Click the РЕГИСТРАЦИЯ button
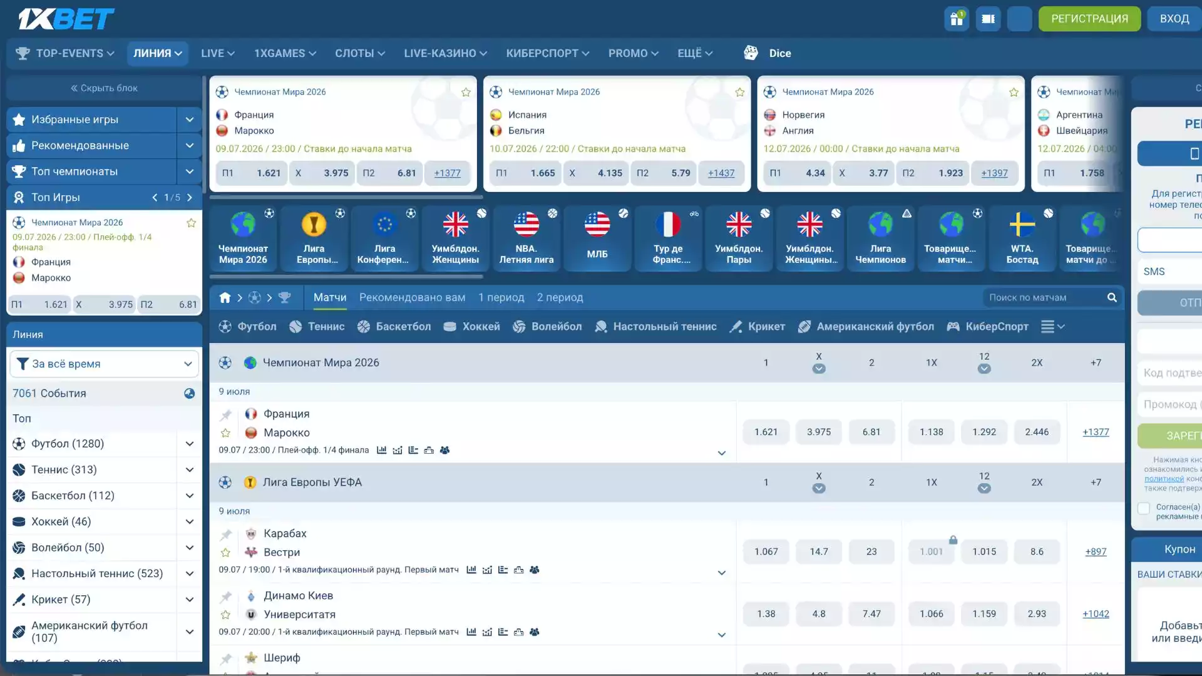The image size is (1202, 676). coord(1089,19)
